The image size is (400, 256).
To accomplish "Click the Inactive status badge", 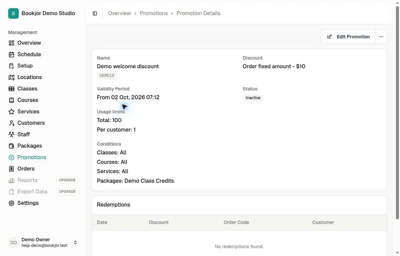I will [253, 97].
